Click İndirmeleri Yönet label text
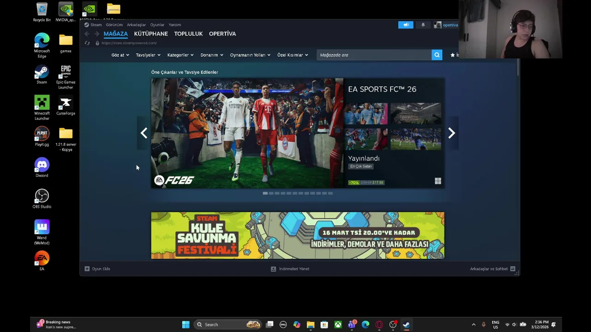The image size is (591, 332). (x=294, y=269)
